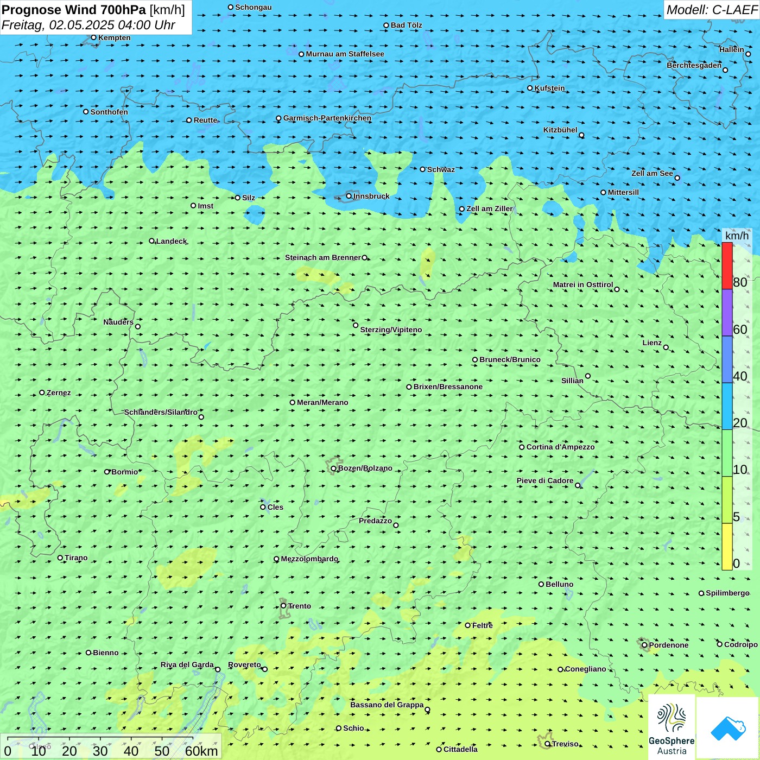Select the Kufstein city marker dot

click(x=530, y=88)
